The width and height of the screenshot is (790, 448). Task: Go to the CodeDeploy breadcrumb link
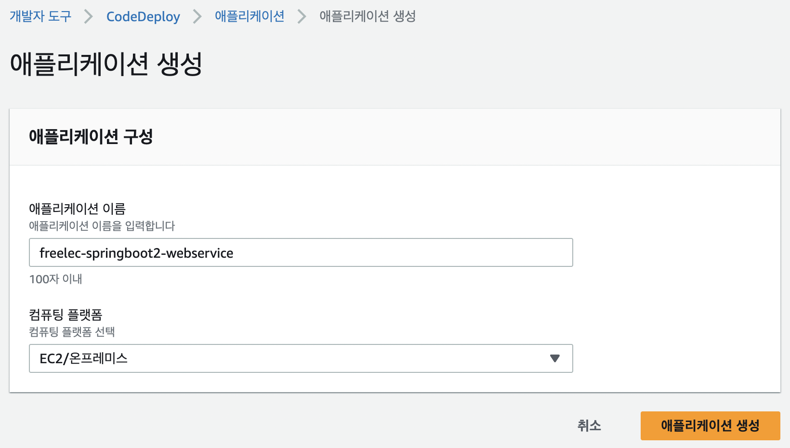tap(143, 16)
